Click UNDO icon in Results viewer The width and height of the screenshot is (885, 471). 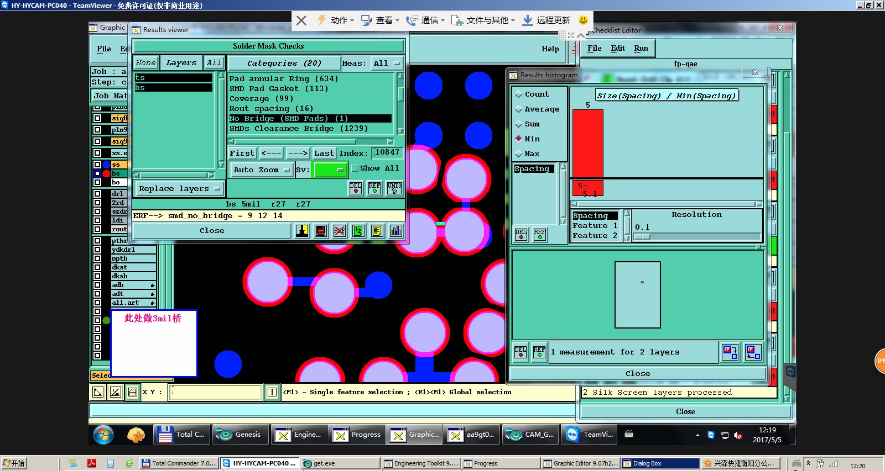(394, 188)
